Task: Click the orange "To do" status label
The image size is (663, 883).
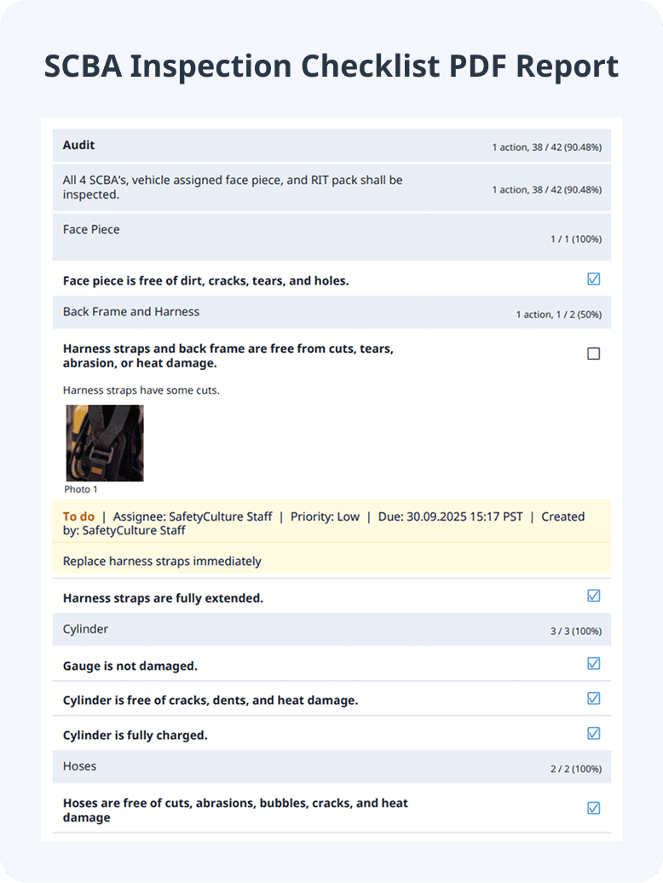Action: (78, 517)
